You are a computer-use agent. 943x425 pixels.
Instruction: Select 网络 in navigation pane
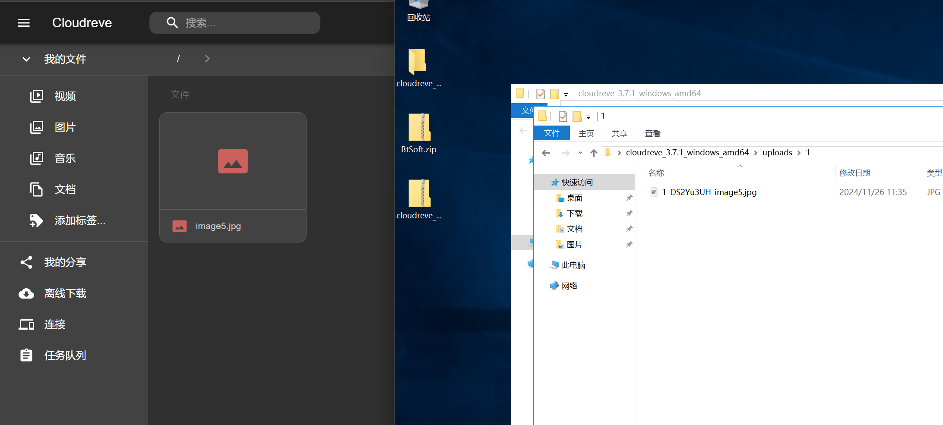pos(570,286)
